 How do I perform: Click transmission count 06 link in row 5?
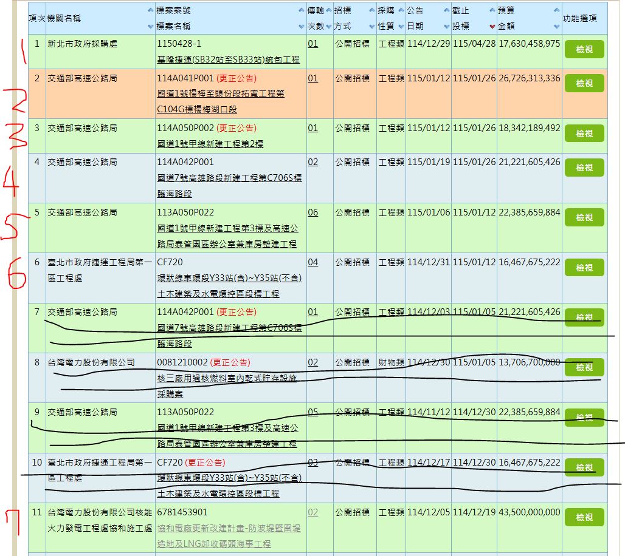tap(312, 212)
